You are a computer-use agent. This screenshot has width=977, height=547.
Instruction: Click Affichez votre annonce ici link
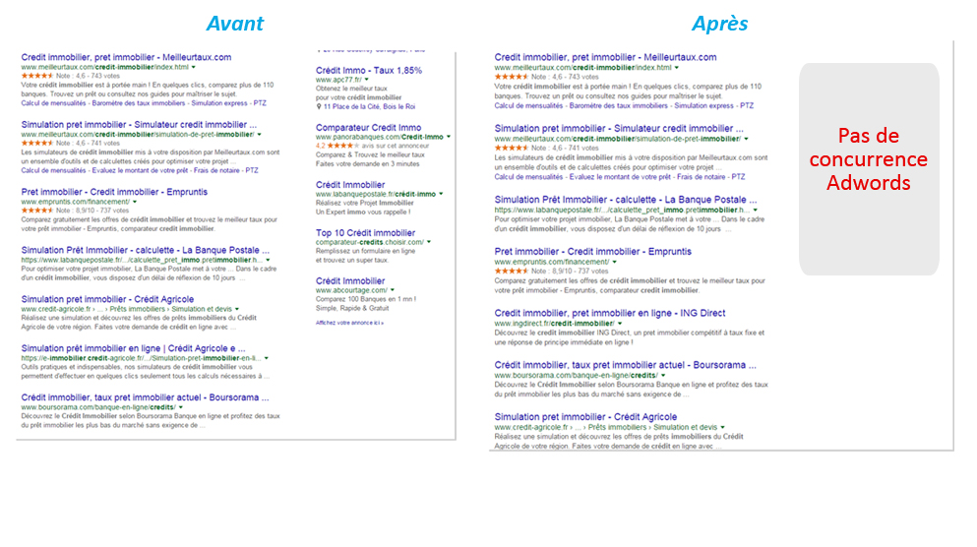(x=349, y=323)
